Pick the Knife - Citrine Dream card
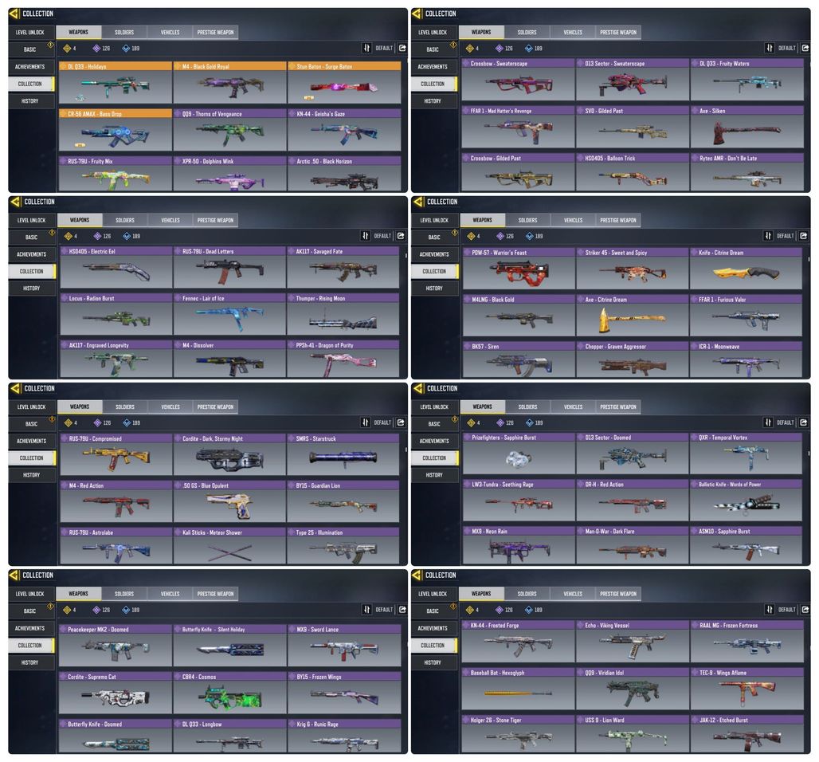The height and width of the screenshot is (762, 819). click(x=746, y=269)
